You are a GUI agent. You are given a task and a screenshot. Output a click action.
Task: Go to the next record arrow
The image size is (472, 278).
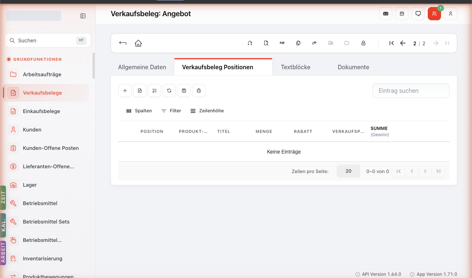(x=436, y=43)
